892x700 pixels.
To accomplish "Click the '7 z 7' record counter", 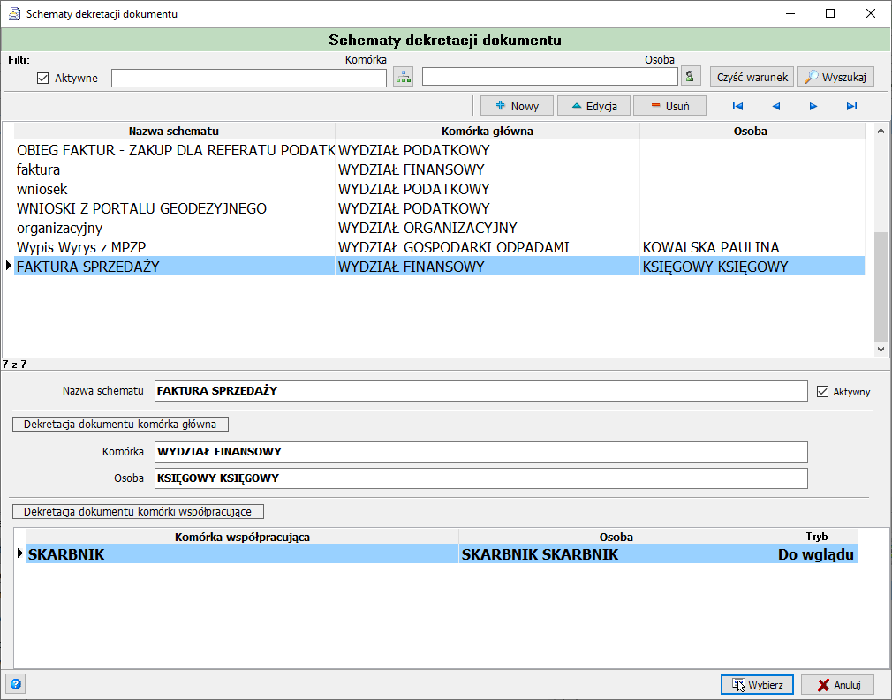I will (x=14, y=365).
